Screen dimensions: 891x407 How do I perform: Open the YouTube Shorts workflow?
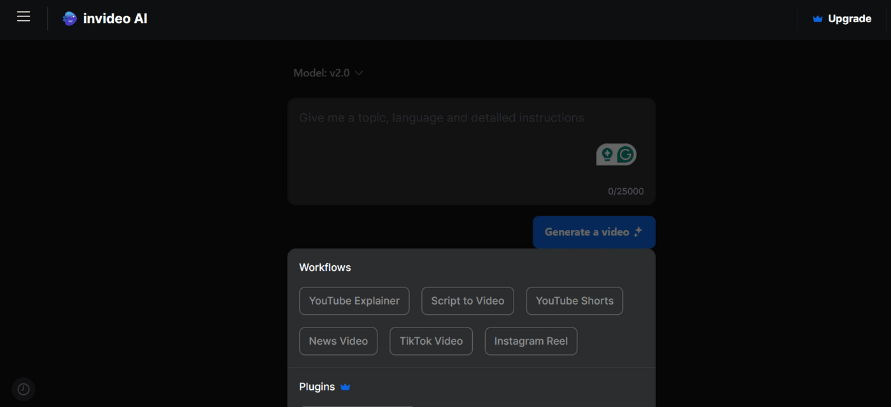tap(574, 300)
